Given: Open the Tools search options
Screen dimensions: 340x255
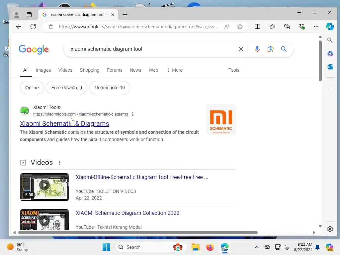Looking at the screenshot, I should click(234, 70).
